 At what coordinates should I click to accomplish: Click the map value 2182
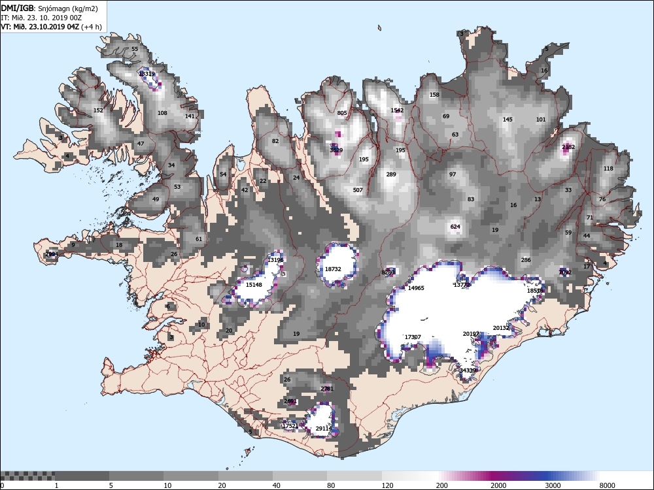[x=568, y=147]
